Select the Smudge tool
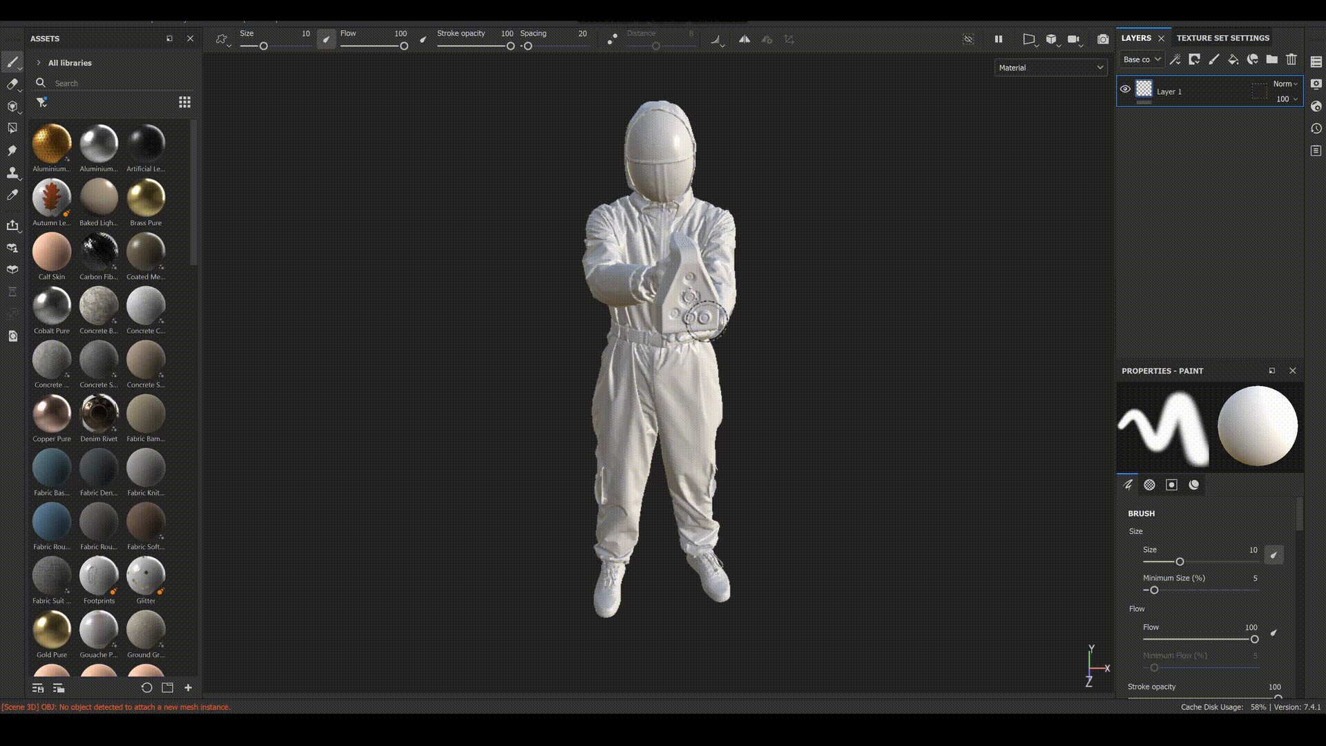Screen dimensions: 1326x746 coord(12,151)
